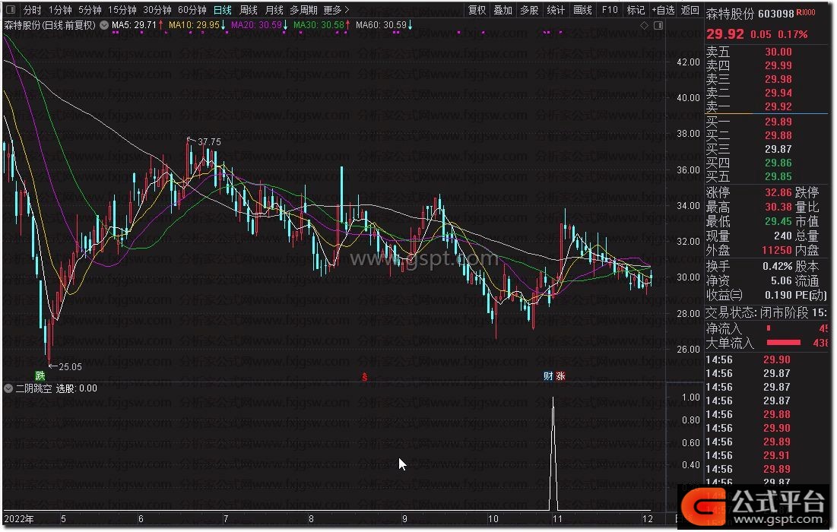This screenshot has height=532, width=837.
Task: Click the 标记 mark button
Action: pos(636,10)
